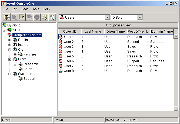Click the Domain Name column header
Image resolution: width=180 pixels, height=124 pixels.
[162, 31]
